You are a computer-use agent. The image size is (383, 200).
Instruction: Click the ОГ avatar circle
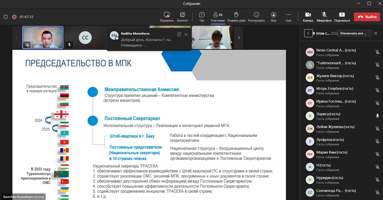click(x=310, y=103)
